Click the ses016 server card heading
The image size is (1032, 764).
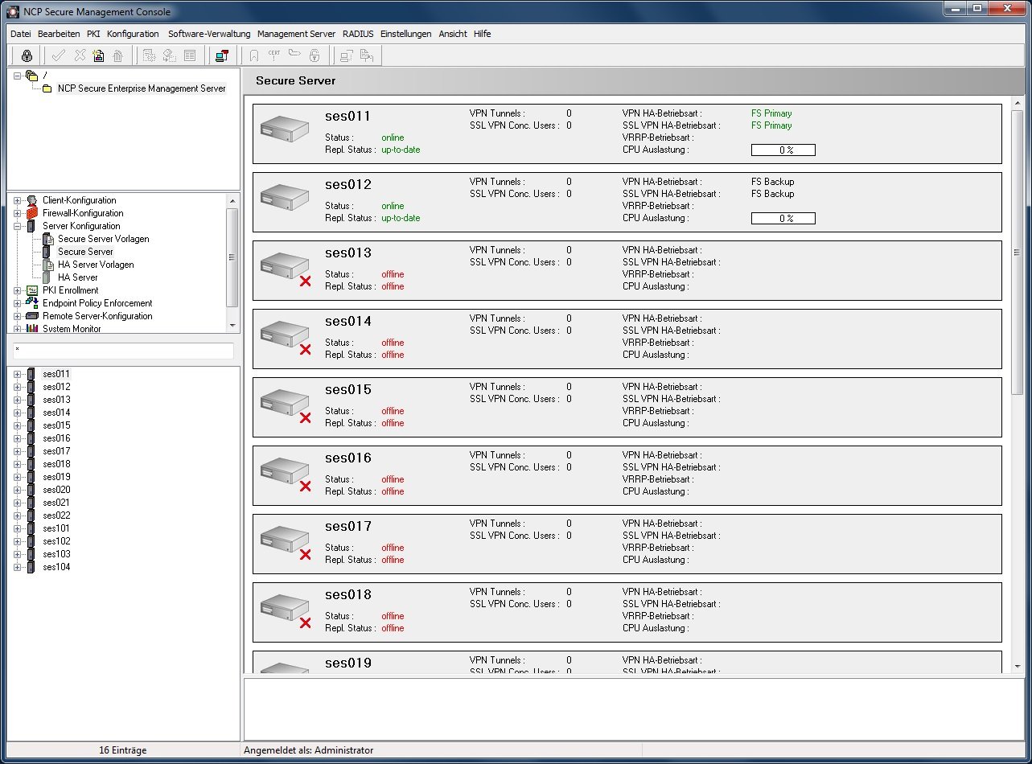click(348, 458)
